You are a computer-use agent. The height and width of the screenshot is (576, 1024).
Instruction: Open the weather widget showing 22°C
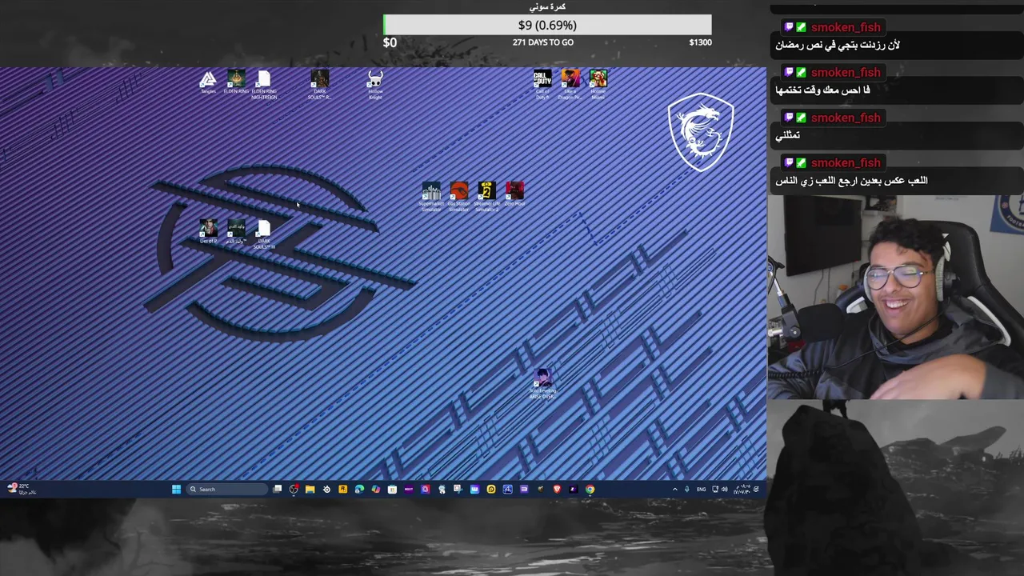pos(22,489)
